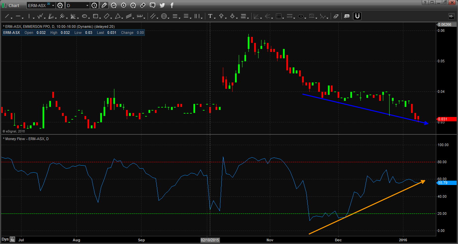Image resolution: width=458 pixels, height=244 pixels.
Task: Open the ERM-ASX symbol dropdown
Action: (x=53, y=5)
